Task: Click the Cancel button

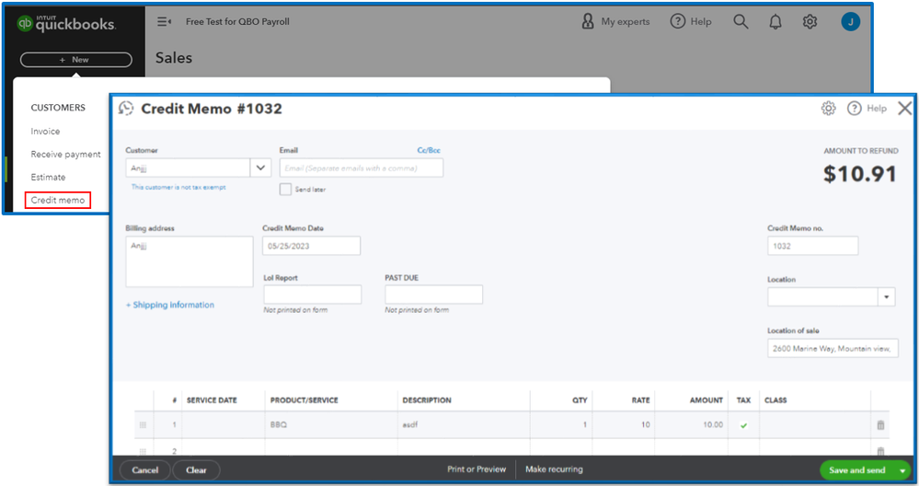Action: point(144,470)
